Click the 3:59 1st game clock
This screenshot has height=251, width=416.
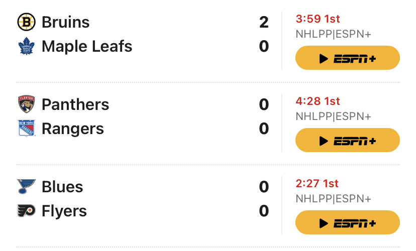tap(318, 19)
